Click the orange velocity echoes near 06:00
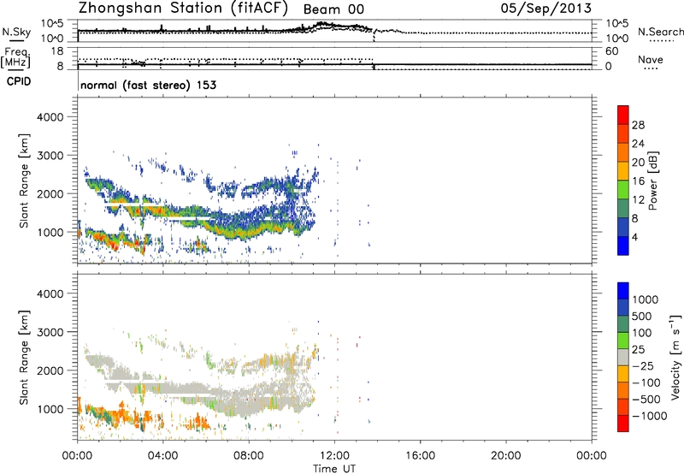This screenshot has height=474, width=684. (201, 422)
